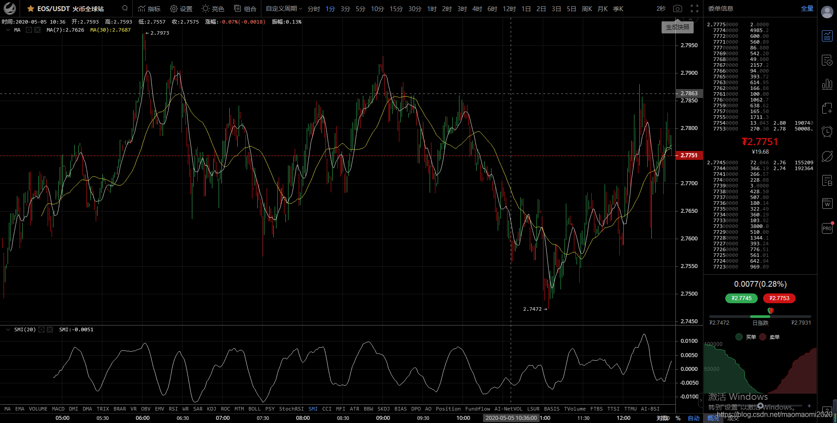Open the chart panel sidebar icon
Viewport: 837px width, 423px height.
827,36
